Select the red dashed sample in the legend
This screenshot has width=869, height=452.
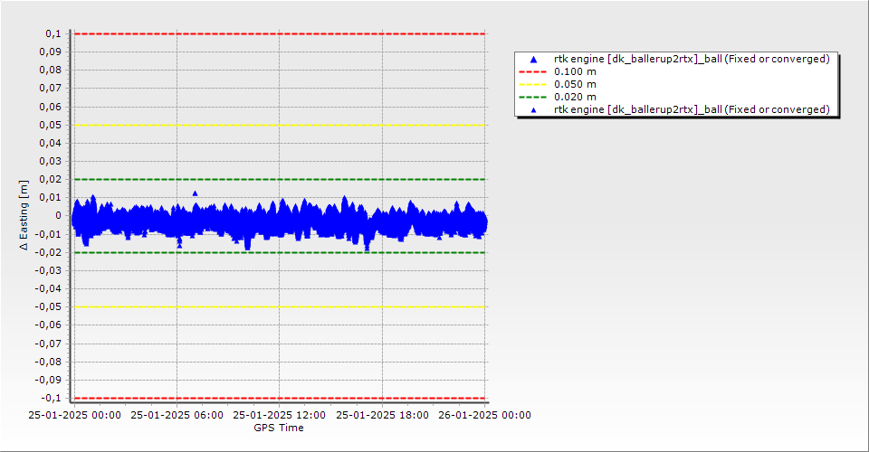pos(532,72)
